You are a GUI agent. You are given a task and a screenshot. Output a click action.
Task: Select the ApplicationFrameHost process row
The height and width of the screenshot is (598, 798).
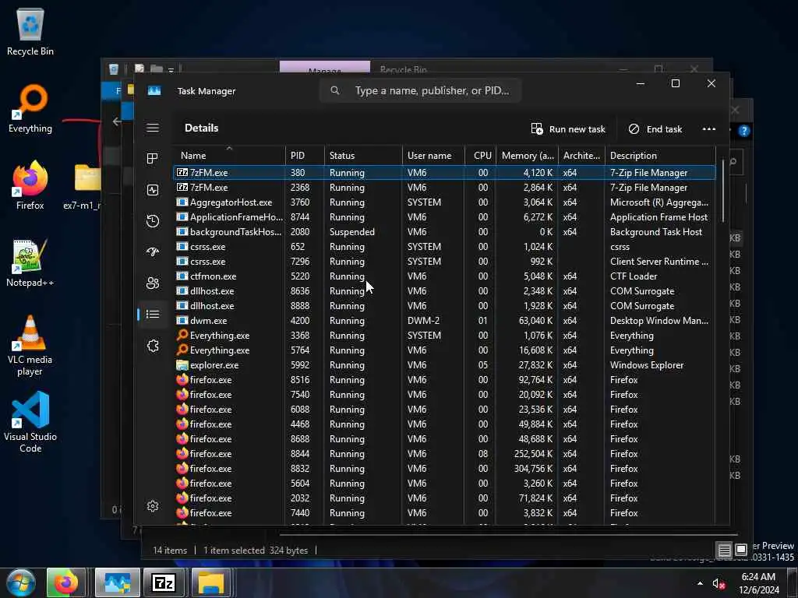444,217
